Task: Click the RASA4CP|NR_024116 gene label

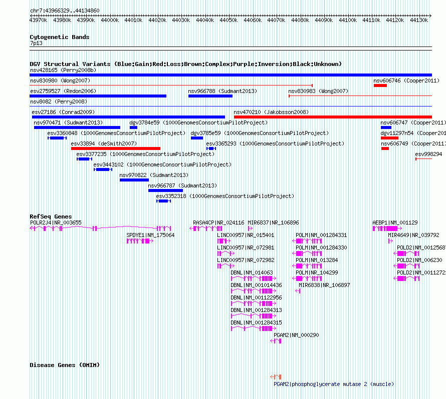Action: (x=218, y=223)
